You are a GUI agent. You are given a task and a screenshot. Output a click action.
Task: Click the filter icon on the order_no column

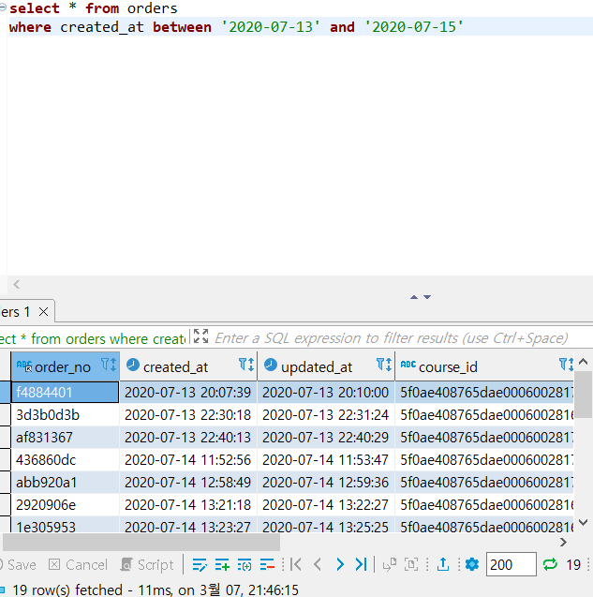109,365
